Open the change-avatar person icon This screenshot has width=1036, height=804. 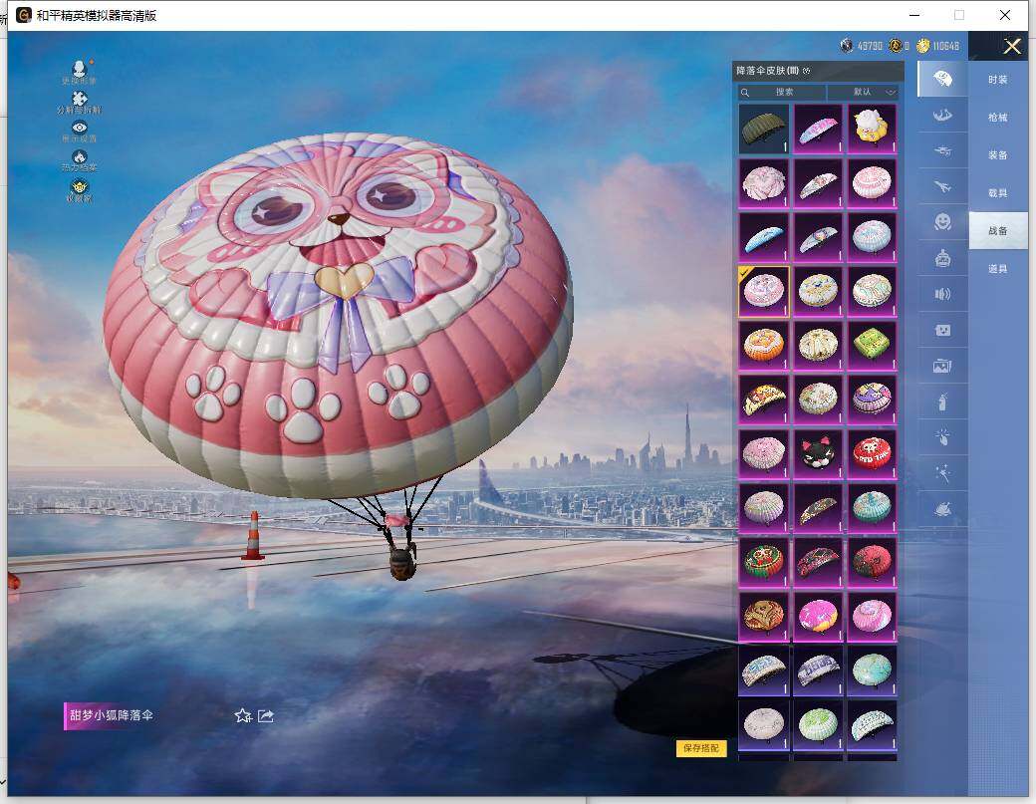(80, 68)
